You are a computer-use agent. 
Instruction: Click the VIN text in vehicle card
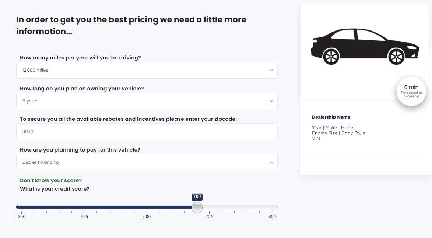pos(316,138)
